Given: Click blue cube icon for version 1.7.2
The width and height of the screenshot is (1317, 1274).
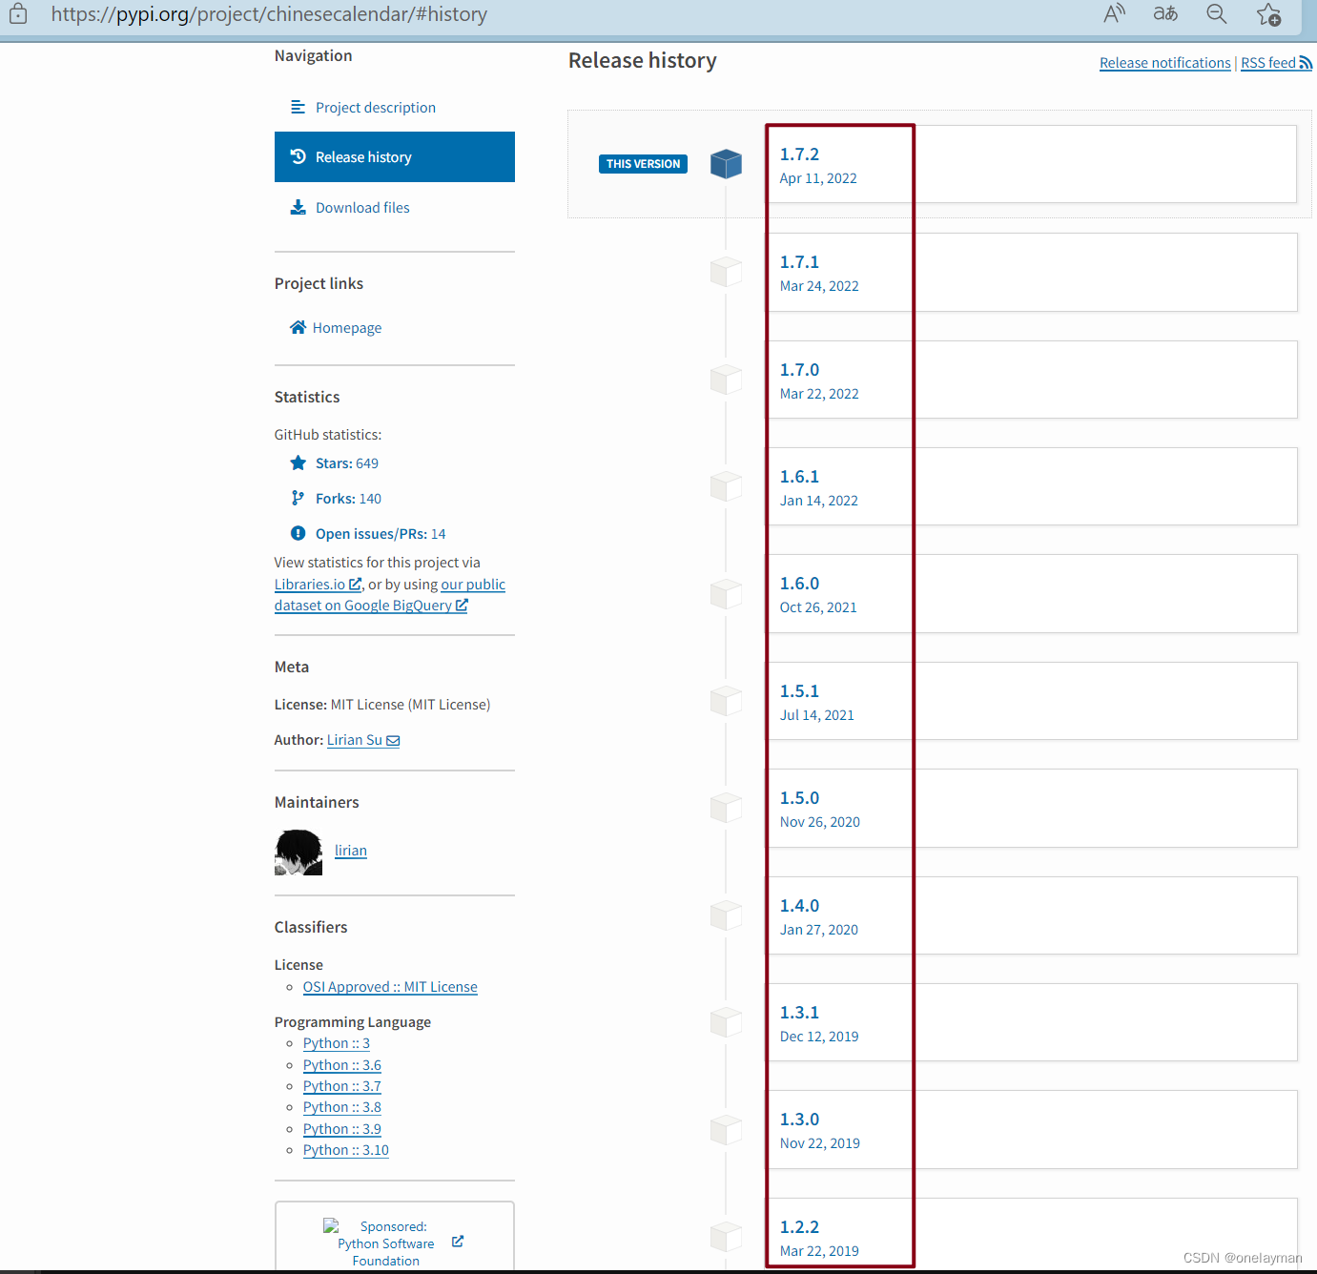Looking at the screenshot, I should coord(726,164).
